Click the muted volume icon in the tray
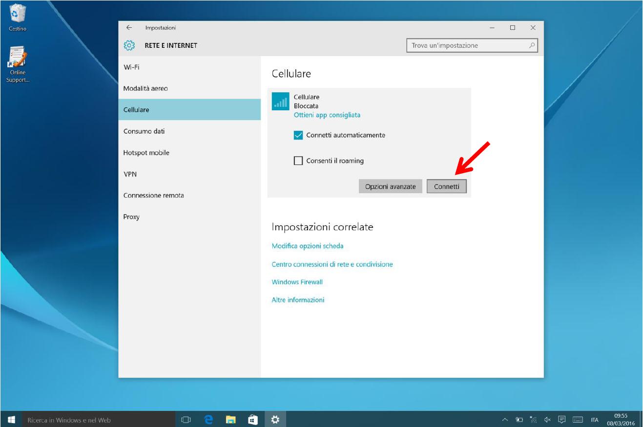The height and width of the screenshot is (427, 643). [548, 420]
